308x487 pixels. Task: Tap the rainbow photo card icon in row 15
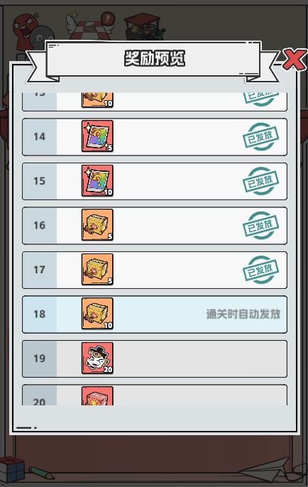(x=97, y=181)
